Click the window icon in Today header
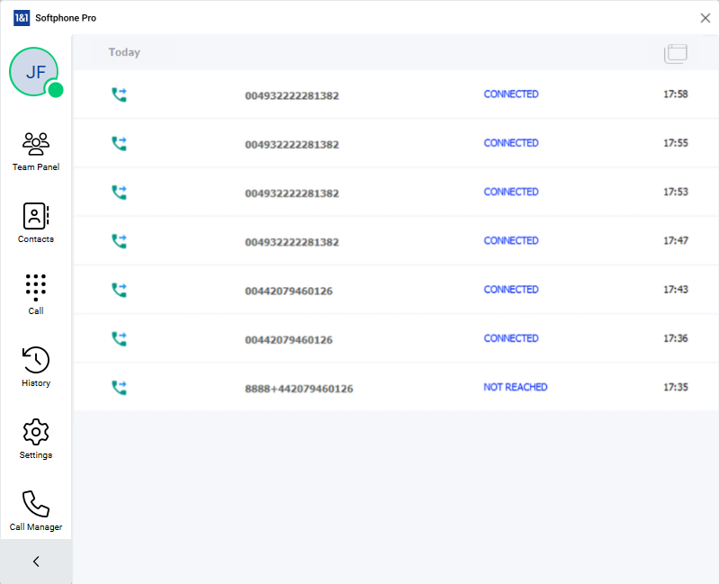This screenshot has height=584, width=719. [676, 53]
